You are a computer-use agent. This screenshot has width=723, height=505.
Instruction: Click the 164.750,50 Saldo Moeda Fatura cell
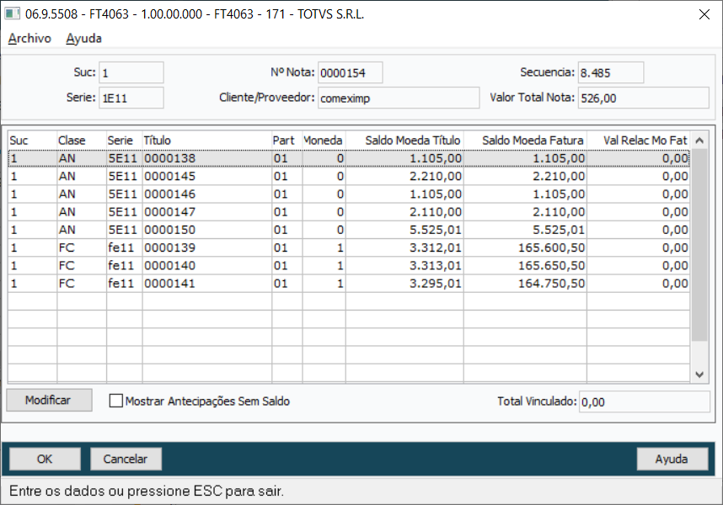tap(525, 284)
